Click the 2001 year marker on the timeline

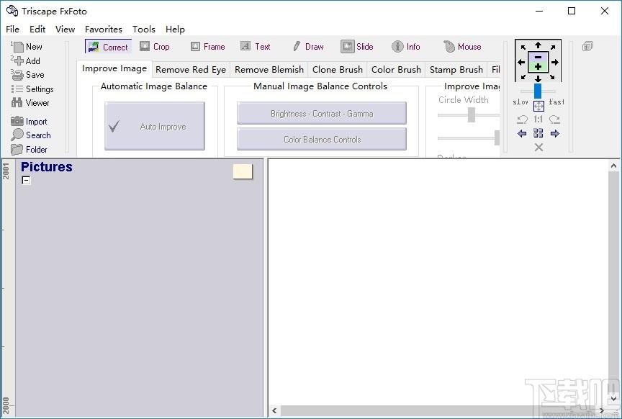click(x=6, y=171)
